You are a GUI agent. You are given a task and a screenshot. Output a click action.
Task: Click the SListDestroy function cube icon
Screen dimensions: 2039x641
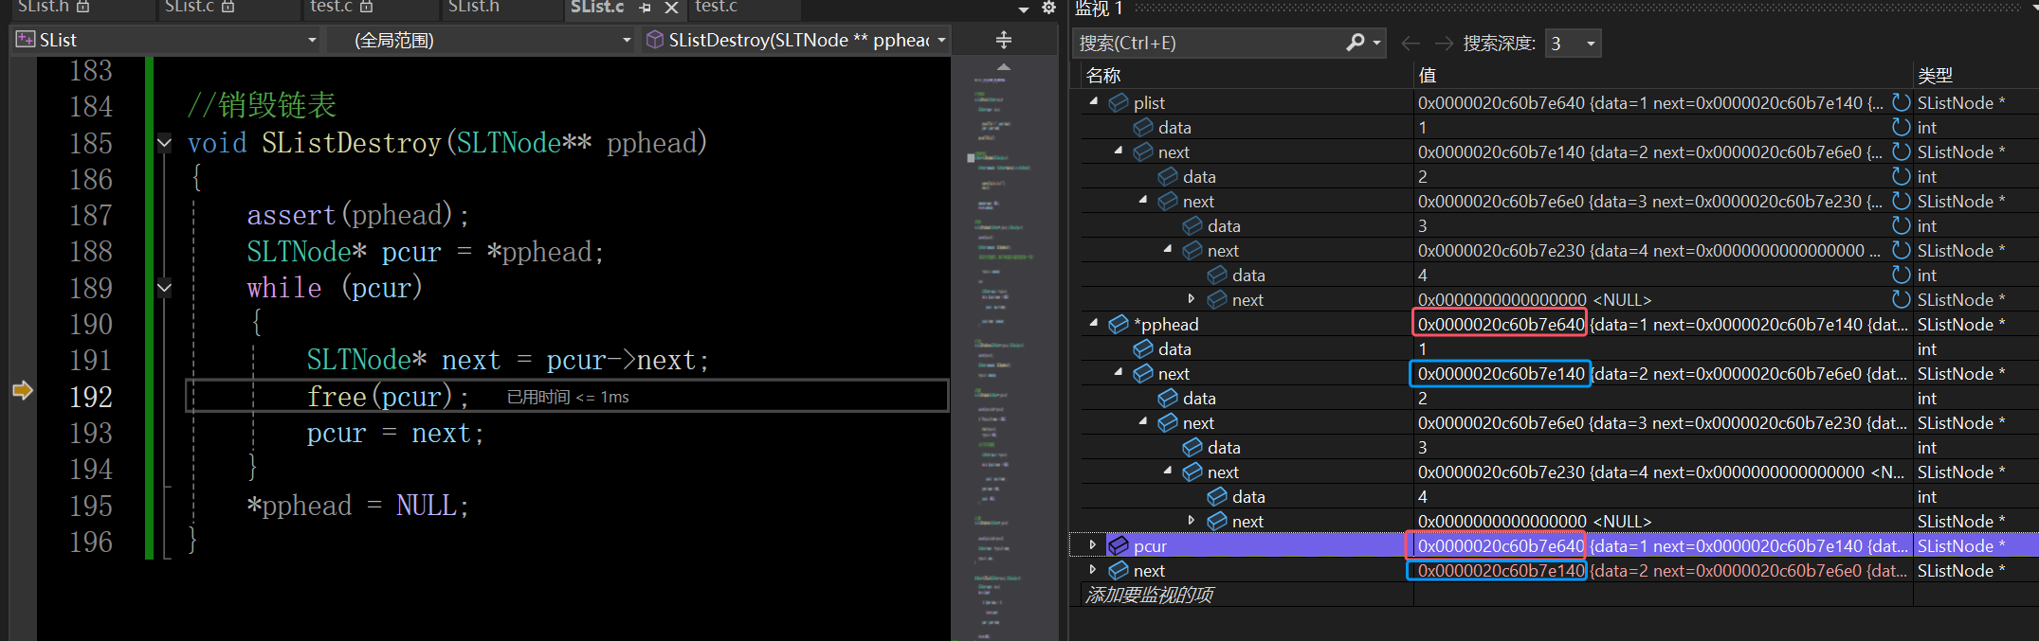[654, 40]
